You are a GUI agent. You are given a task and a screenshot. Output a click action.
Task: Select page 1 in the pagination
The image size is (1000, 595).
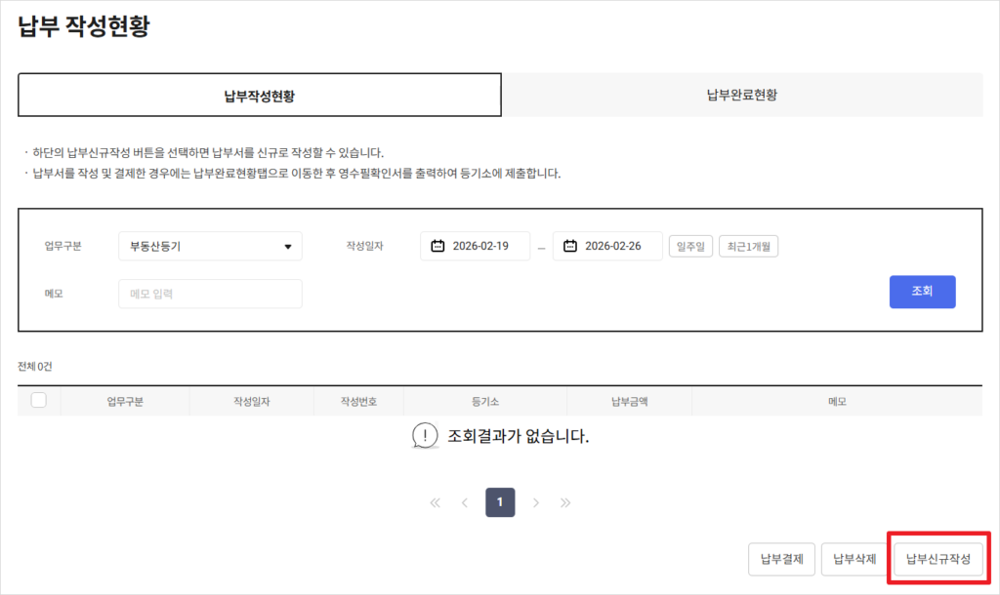click(500, 502)
